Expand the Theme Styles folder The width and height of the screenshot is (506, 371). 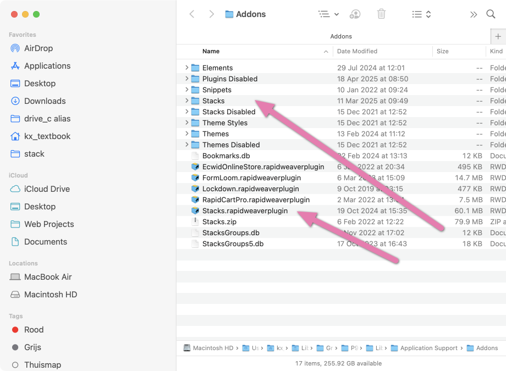pyautogui.click(x=186, y=122)
